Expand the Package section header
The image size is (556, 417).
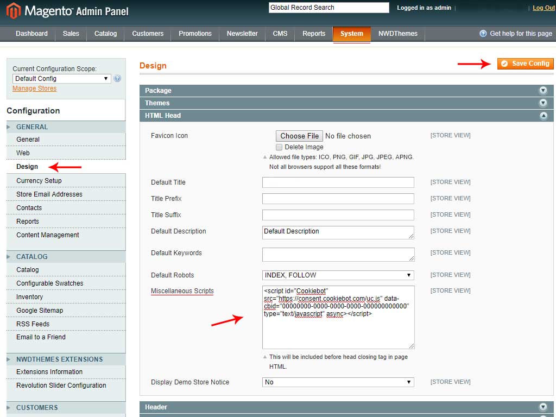[346, 91]
